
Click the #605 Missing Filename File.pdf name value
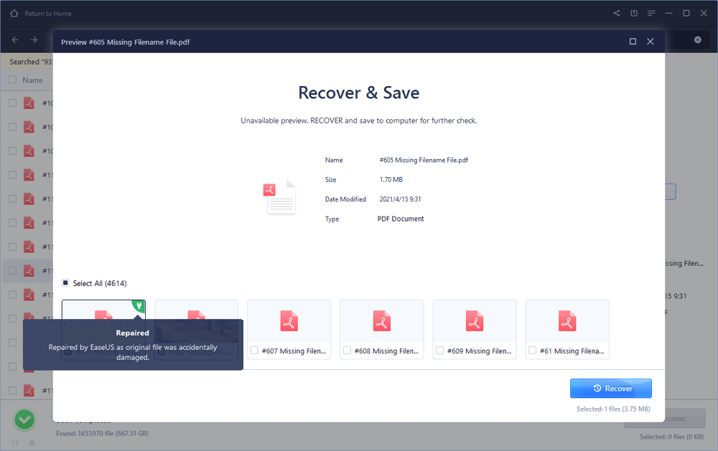click(424, 160)
